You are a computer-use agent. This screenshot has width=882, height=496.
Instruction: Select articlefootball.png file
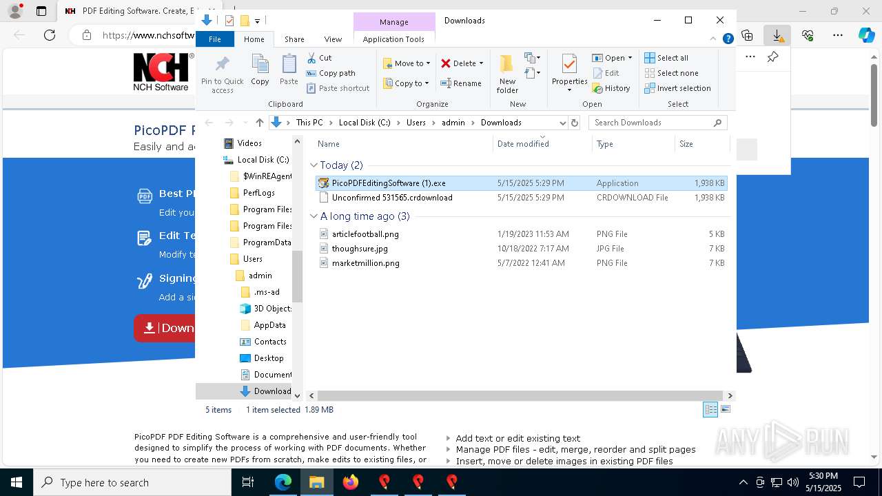click(x=521, y=234)
